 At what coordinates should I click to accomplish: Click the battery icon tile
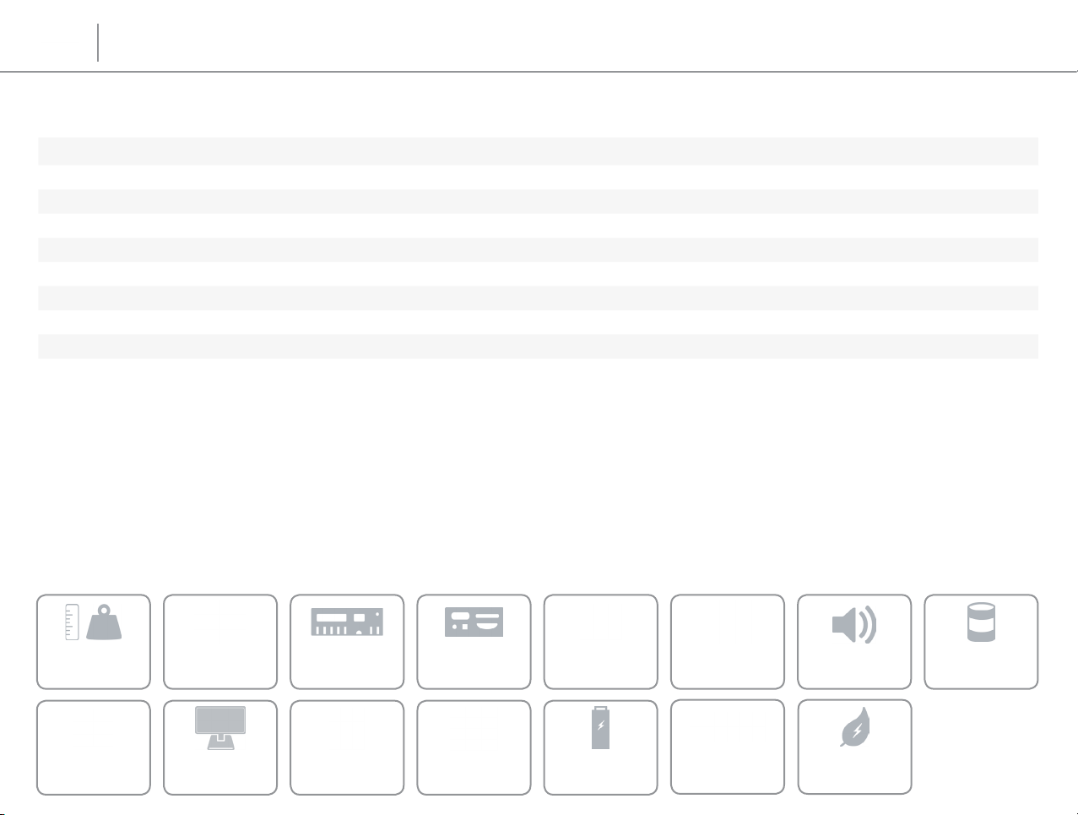(x=600, y=747)
